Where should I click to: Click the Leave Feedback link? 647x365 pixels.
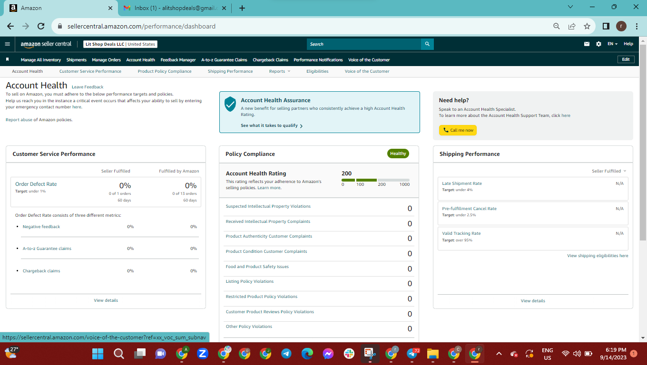pyautogui.click(x=88, y=87)
